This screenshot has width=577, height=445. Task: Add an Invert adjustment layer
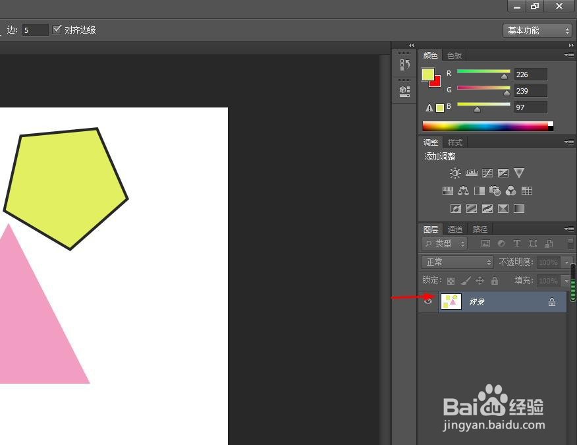456,209
